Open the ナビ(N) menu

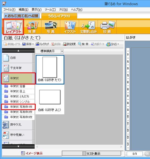click(63, 10)
